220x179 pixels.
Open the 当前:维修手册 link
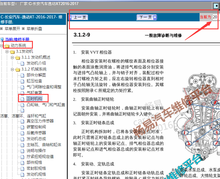click(x=17, y=39)
